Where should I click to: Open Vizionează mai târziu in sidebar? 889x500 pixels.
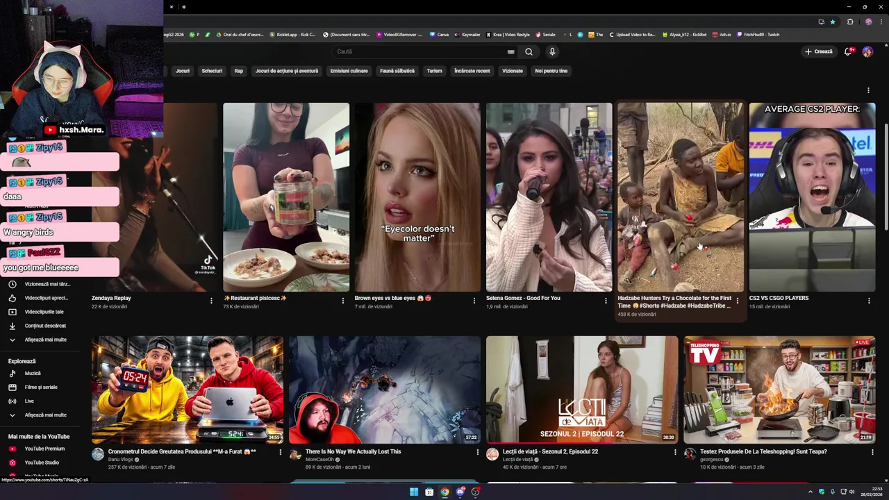pyautogui.click(x=41, y=284)
